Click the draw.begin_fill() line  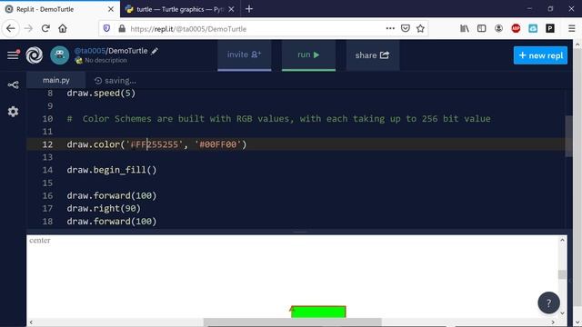112,170
